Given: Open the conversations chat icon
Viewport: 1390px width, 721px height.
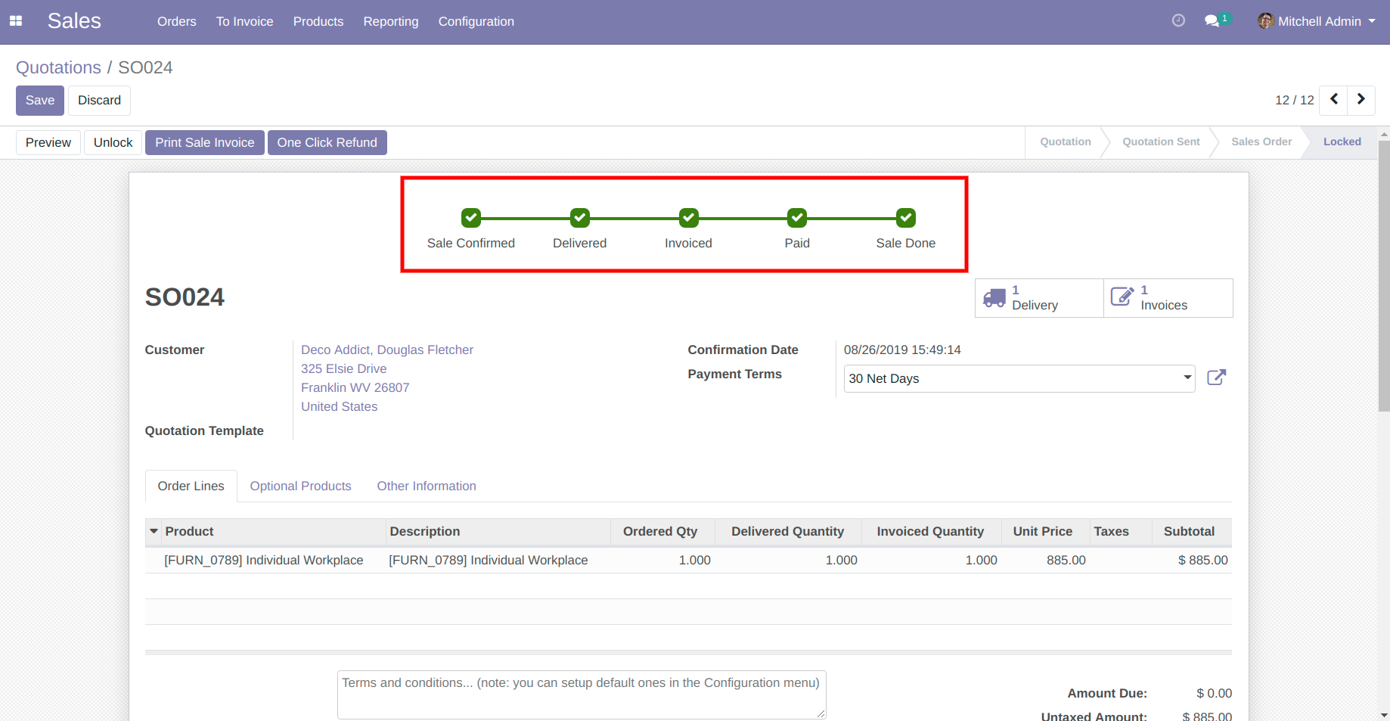Looking at the screenshot, I should [1212, 21].
